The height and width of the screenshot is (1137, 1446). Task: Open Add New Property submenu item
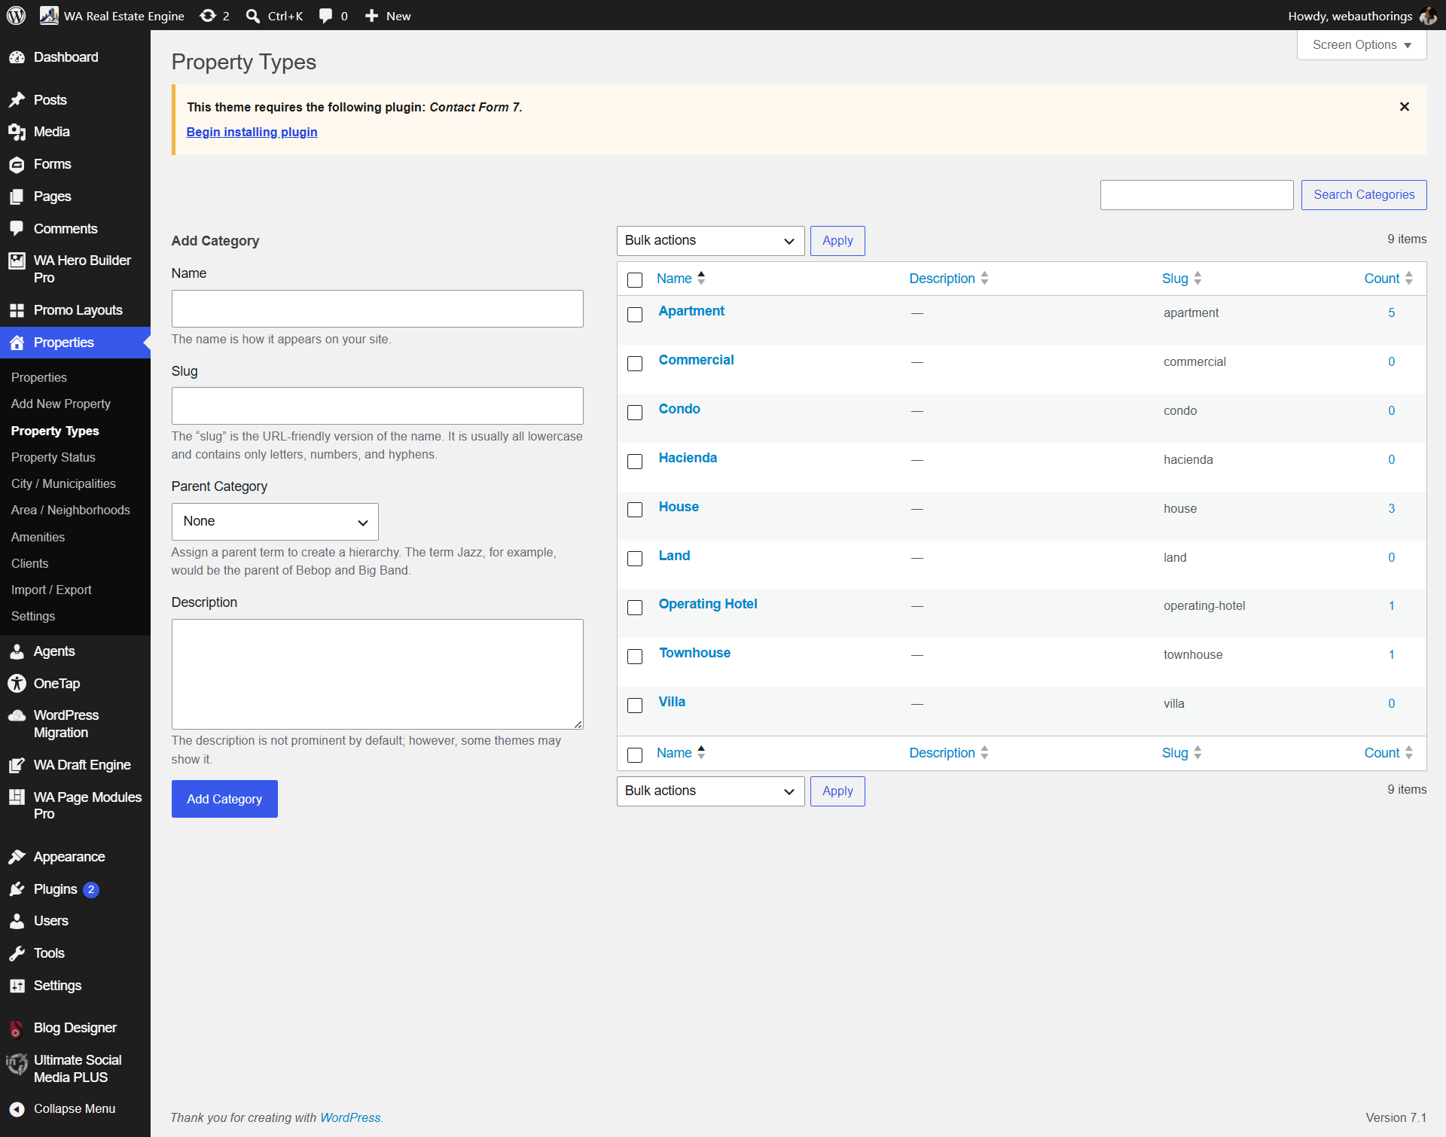61,404
